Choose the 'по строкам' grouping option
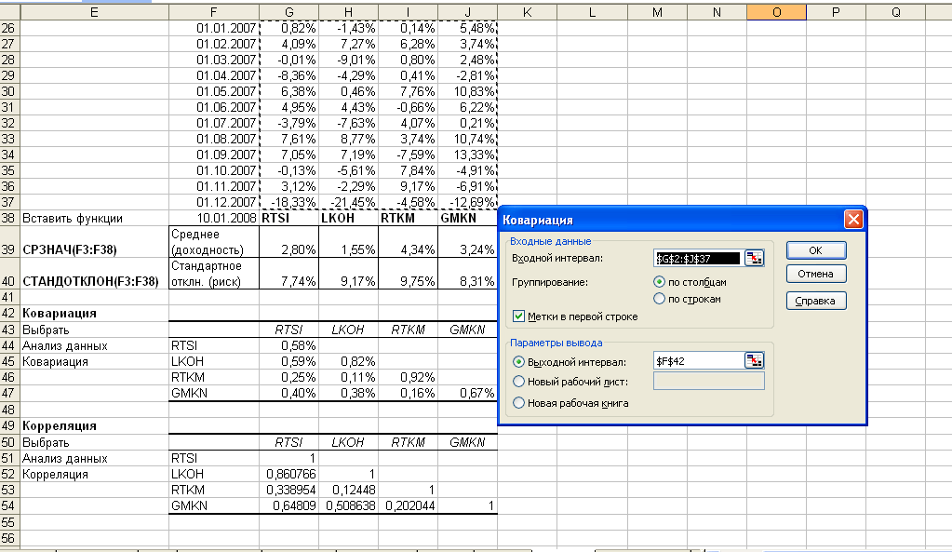 tap(660, 299)
